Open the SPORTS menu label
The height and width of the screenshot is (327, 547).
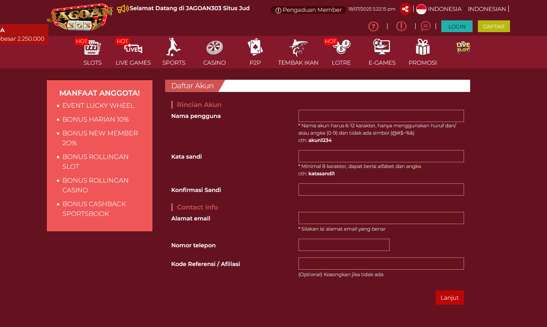pyautogui.click(x=174, y=63)
